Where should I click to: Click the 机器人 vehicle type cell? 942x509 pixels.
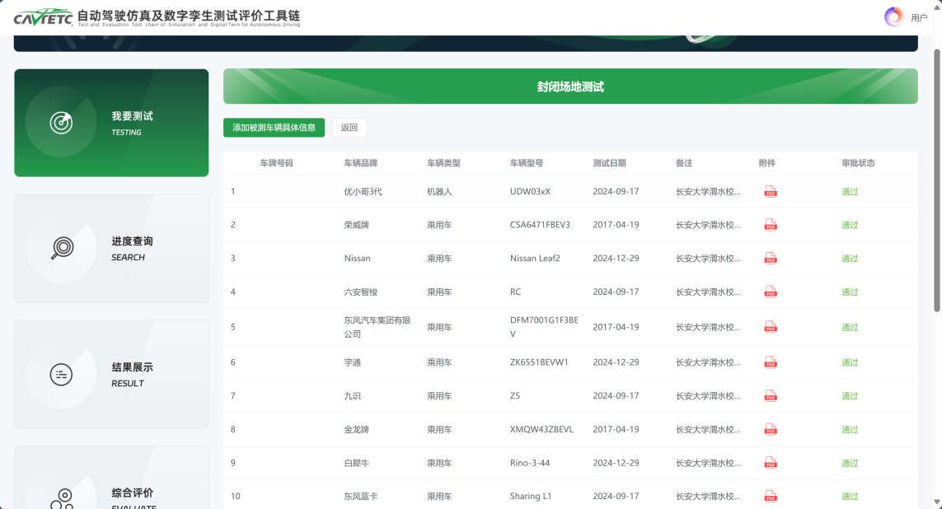439,191
